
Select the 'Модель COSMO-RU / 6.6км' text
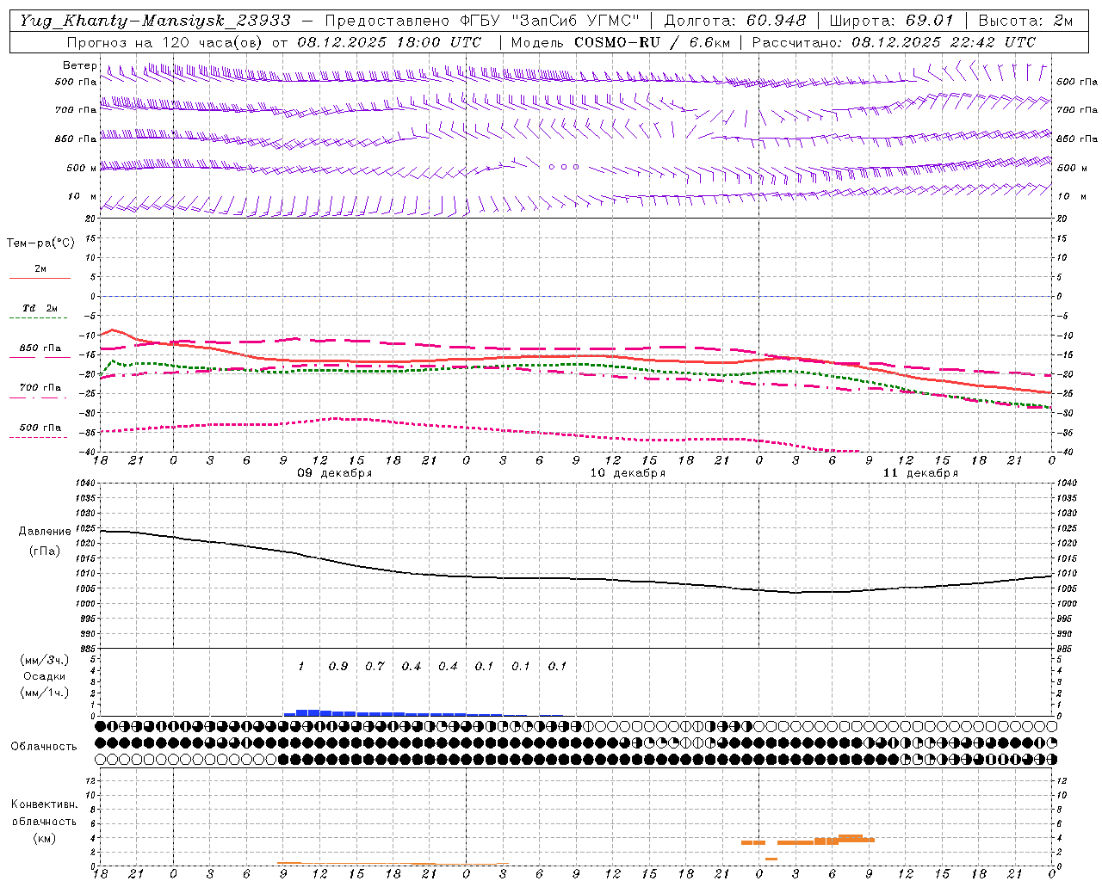(x=620, y=41)
